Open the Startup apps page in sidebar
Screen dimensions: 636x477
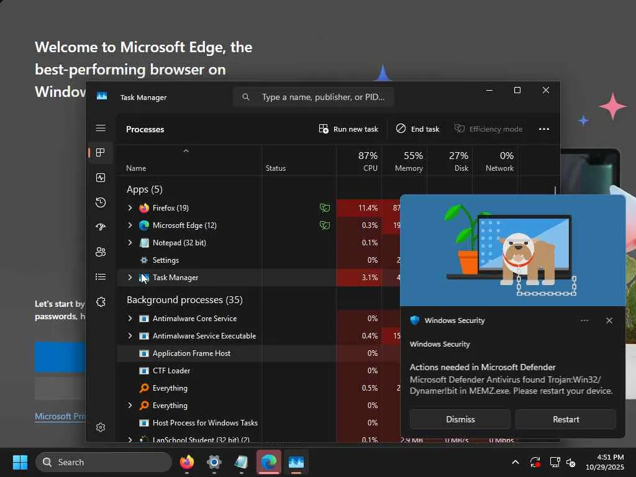pos(101,227)
